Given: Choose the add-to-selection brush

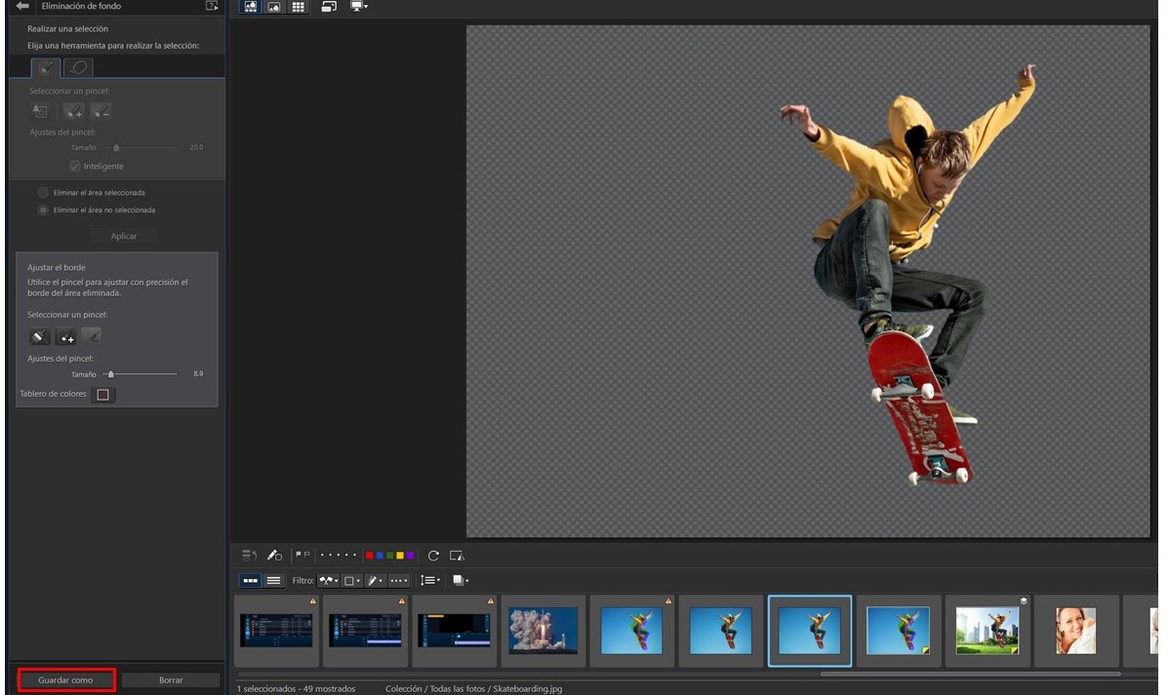Looking at the screenshot, I should pos(73,111).
